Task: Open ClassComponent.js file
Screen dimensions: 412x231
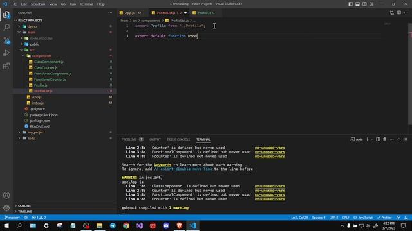Action: point(49,62)
